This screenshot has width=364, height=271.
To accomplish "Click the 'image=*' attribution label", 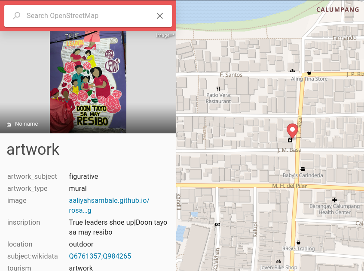I will pos(165,36).
